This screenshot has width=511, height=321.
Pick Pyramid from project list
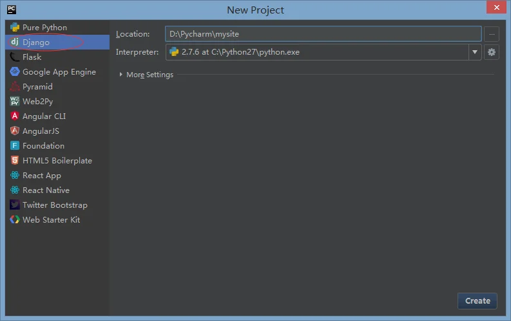[57, 86]
